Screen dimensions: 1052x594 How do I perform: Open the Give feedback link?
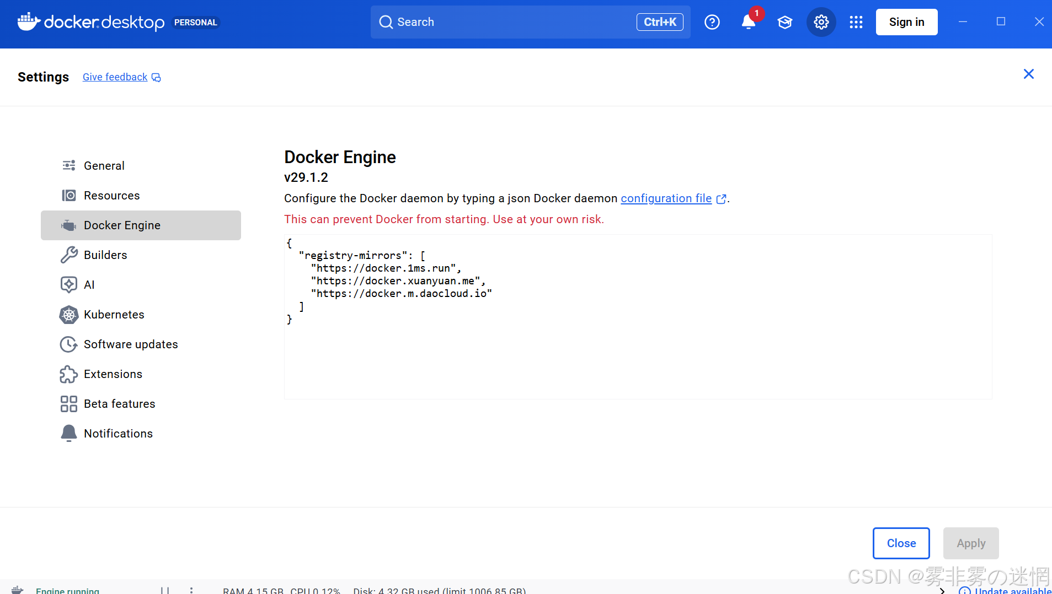click(x=121, y=77)
